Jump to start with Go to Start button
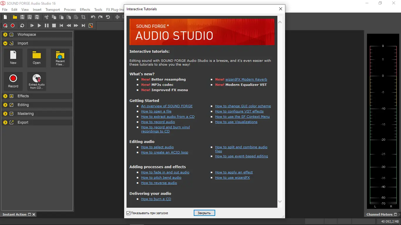Screen dimensions: 401x225 pyautogui.click(x=61, y=25)
